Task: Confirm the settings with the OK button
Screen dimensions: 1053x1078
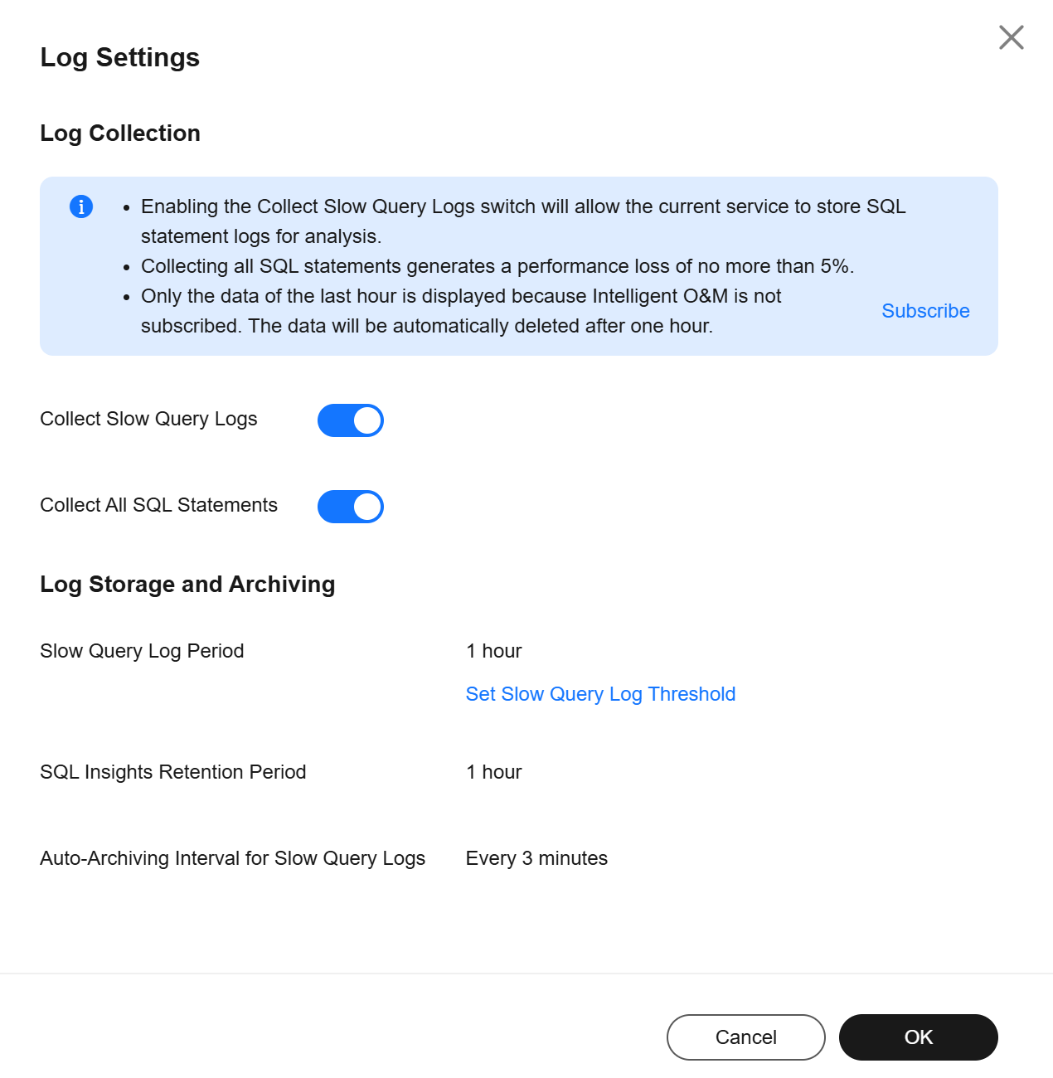Action: click(919, 1037)
